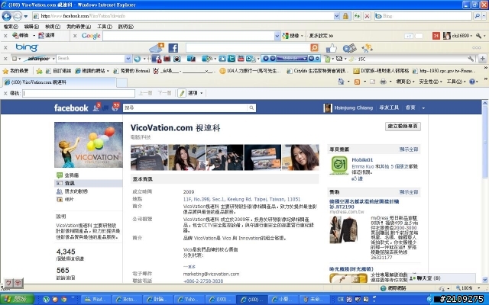Click the 建立粉絲專頁 create page button
The image size is (489, 305).
pyautogui.click(x=403, y=126)
